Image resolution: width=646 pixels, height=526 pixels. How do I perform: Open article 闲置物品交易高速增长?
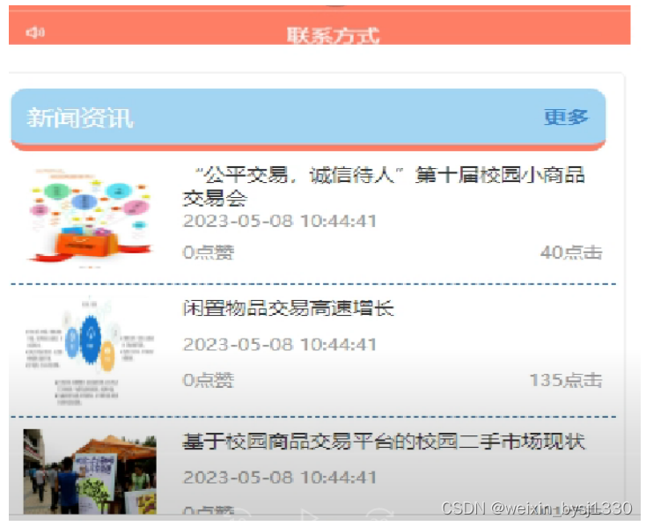tap(289, 309)
